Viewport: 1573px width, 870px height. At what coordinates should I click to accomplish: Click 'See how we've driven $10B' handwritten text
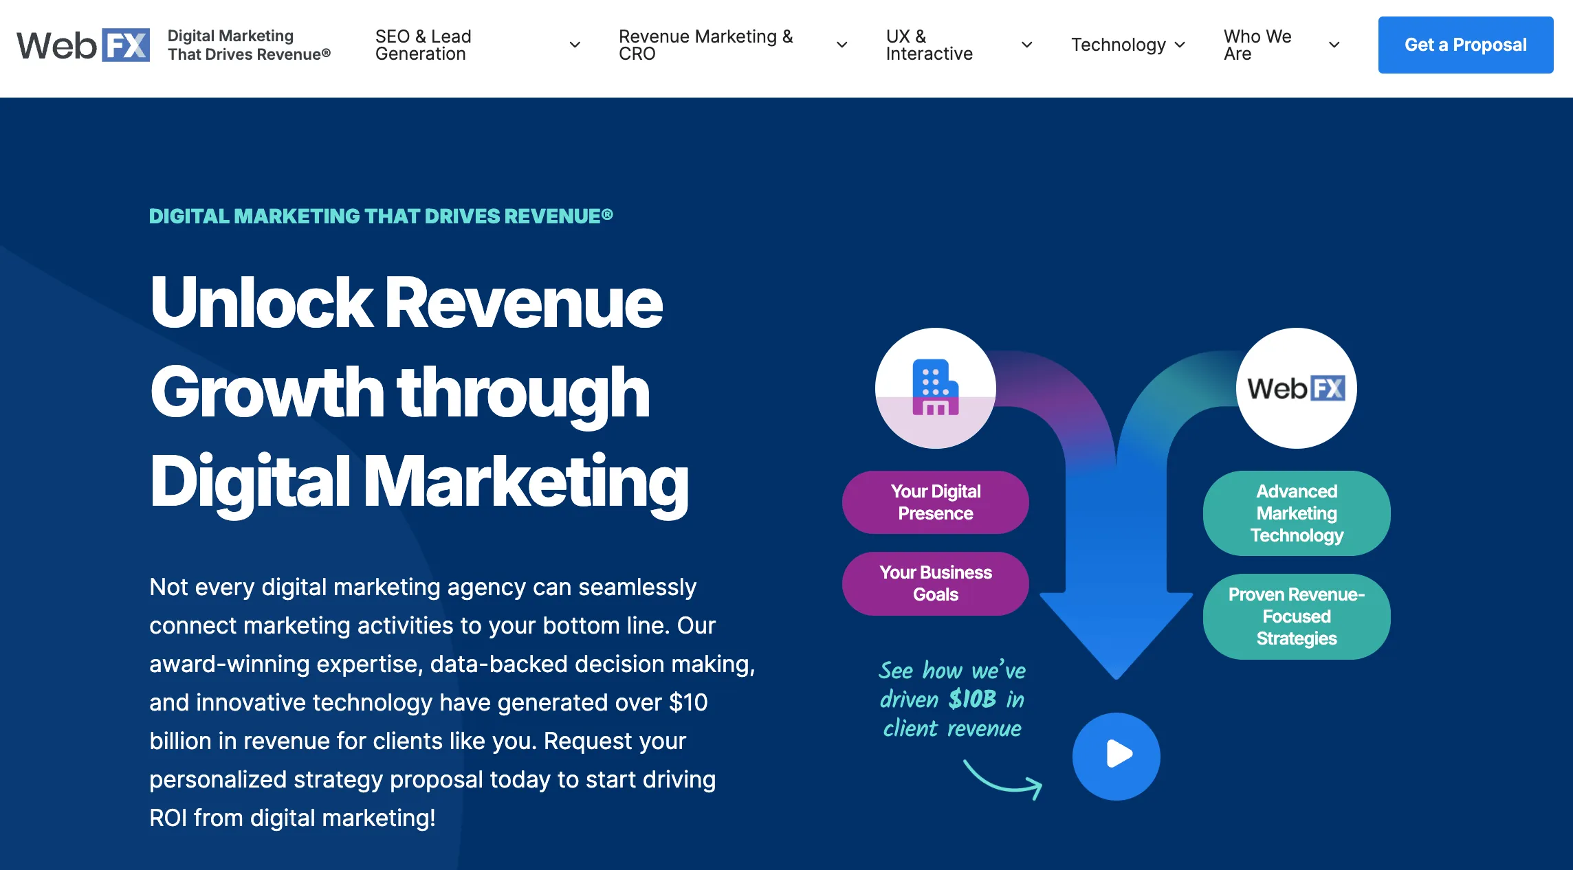point(952,700)
